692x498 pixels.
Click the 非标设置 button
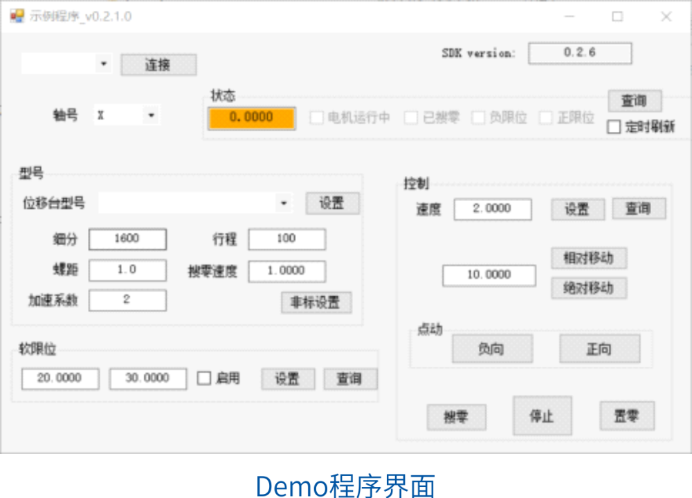point(316,303)
